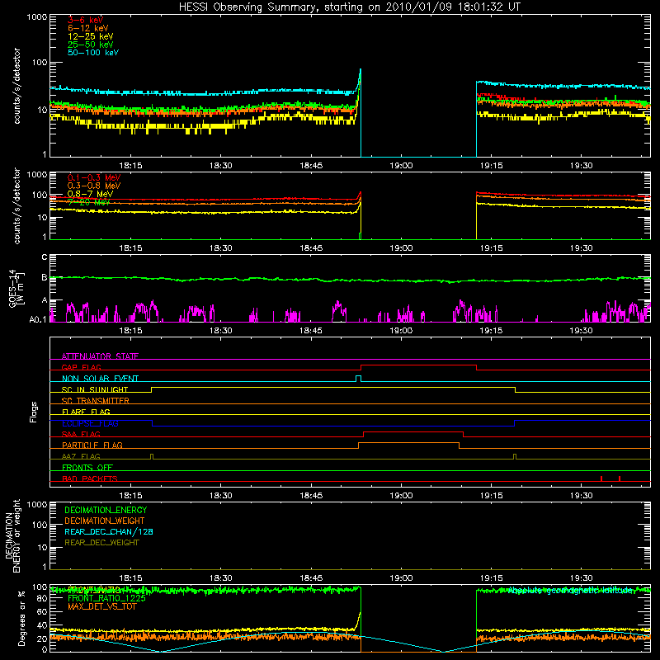Click the '0.8-7 MeV' legend label
Viewport: 660px width, 660px height.
(x=90, y=194)
